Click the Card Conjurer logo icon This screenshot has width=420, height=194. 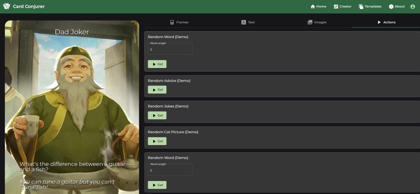[x=7, y=6]
